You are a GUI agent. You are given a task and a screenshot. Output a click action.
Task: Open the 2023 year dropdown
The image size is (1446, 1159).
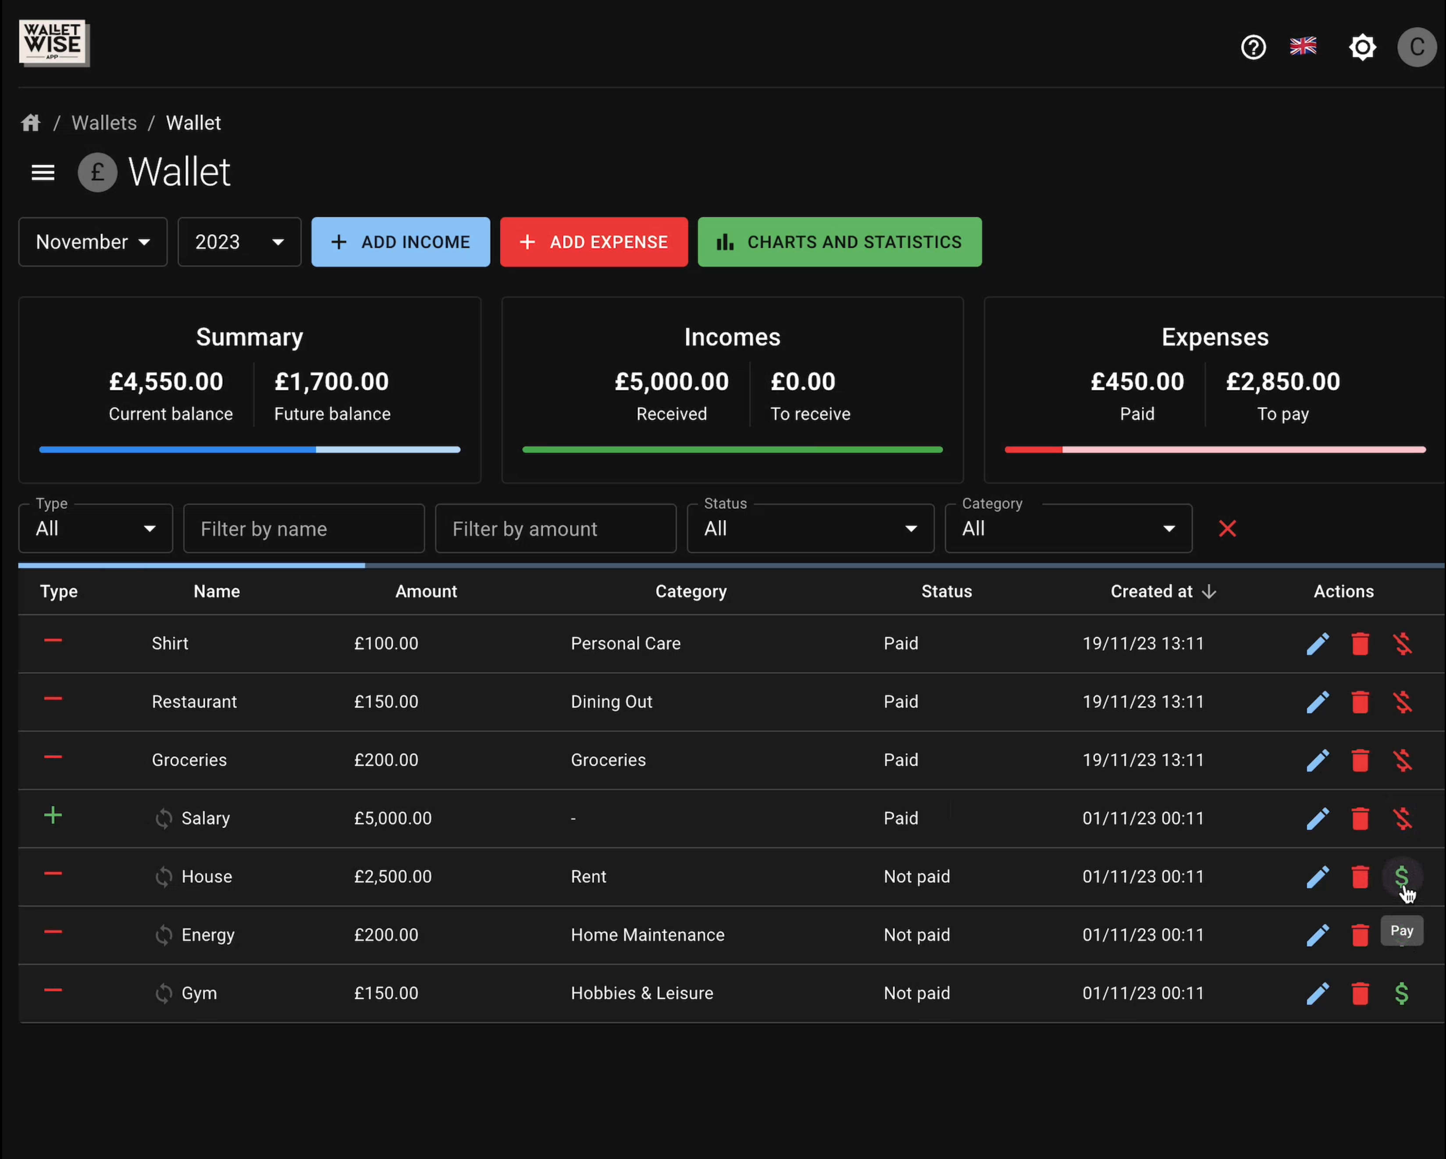pos(239,242)
